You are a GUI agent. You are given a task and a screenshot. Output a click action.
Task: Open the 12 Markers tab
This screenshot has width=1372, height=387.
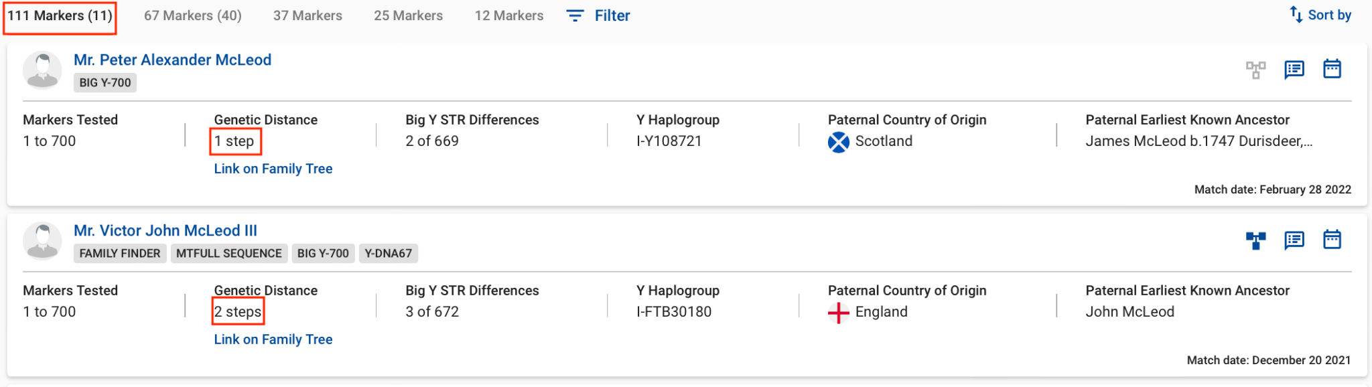[x=508, y=15]
